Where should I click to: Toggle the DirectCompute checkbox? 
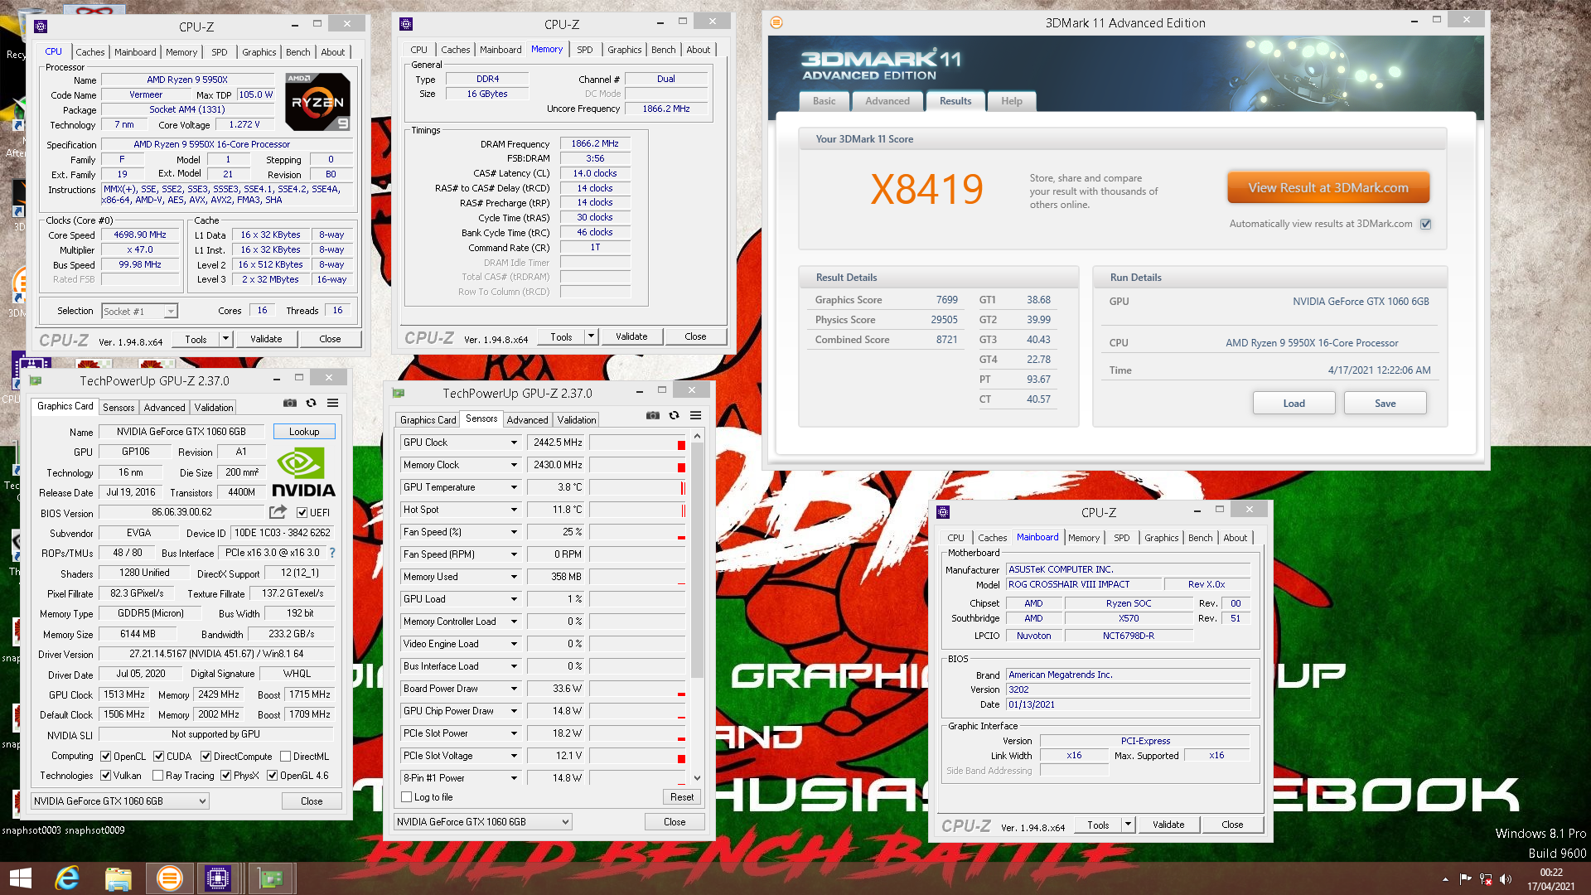[x=206, y=757]
